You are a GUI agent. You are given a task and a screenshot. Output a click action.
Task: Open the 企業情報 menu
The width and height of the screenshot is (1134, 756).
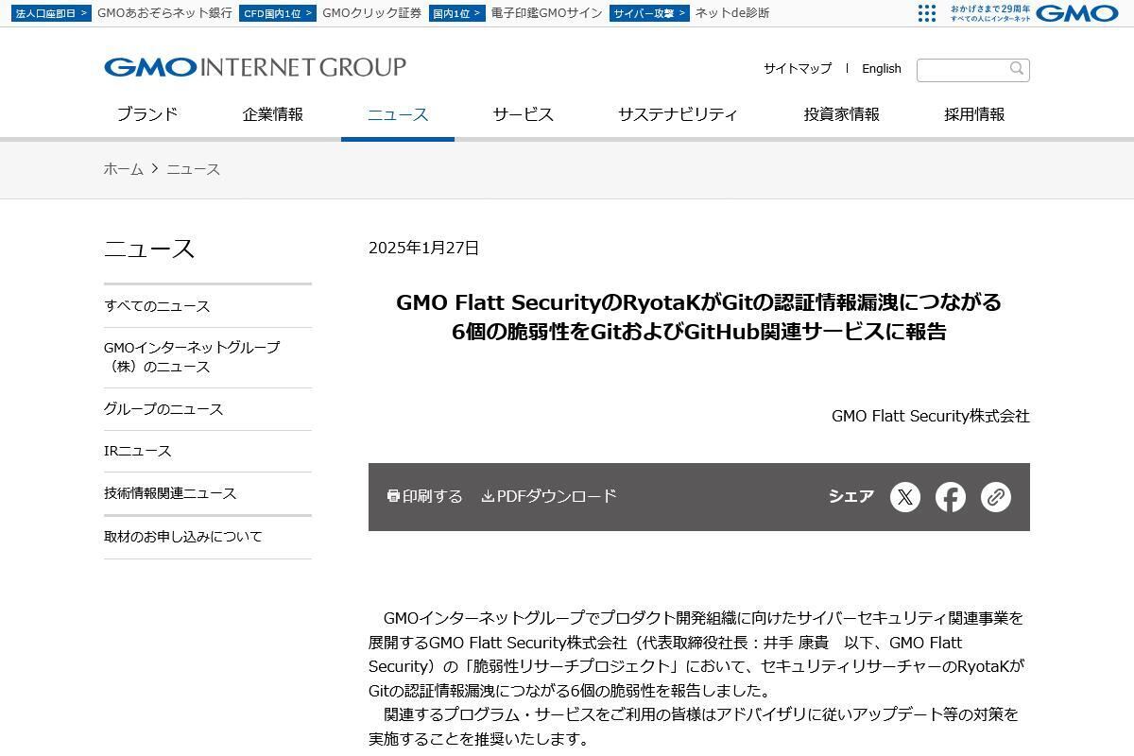point(273,114)
